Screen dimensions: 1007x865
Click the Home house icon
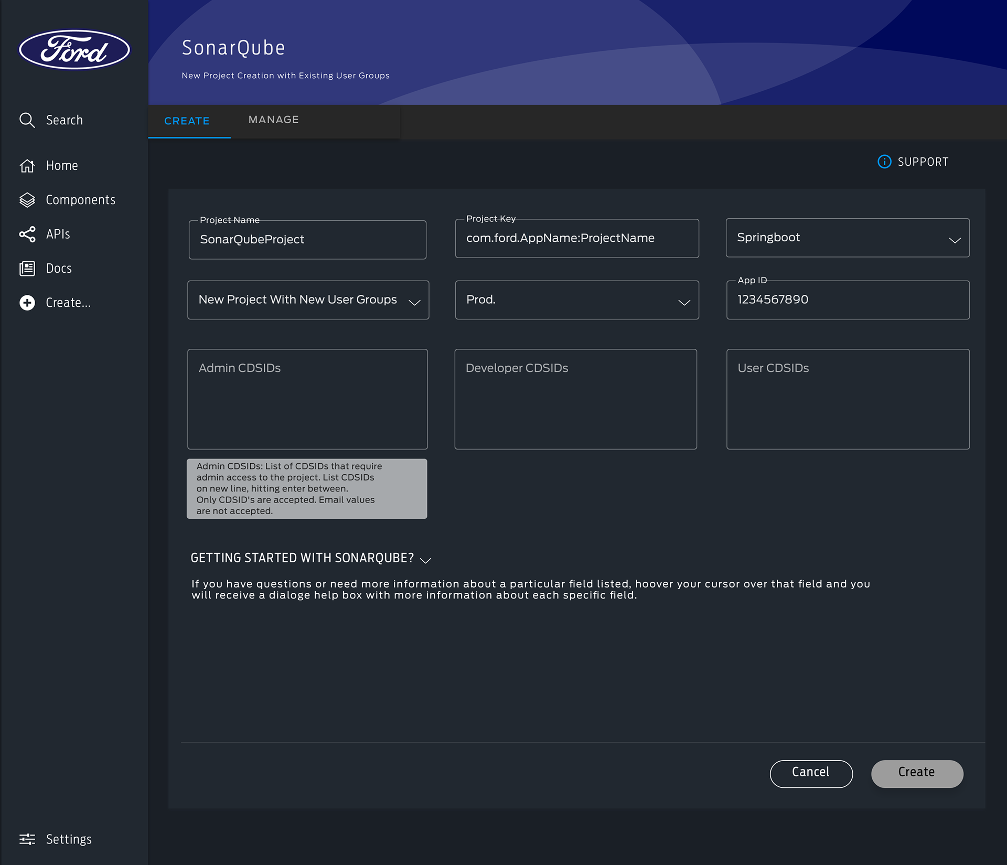27,166
